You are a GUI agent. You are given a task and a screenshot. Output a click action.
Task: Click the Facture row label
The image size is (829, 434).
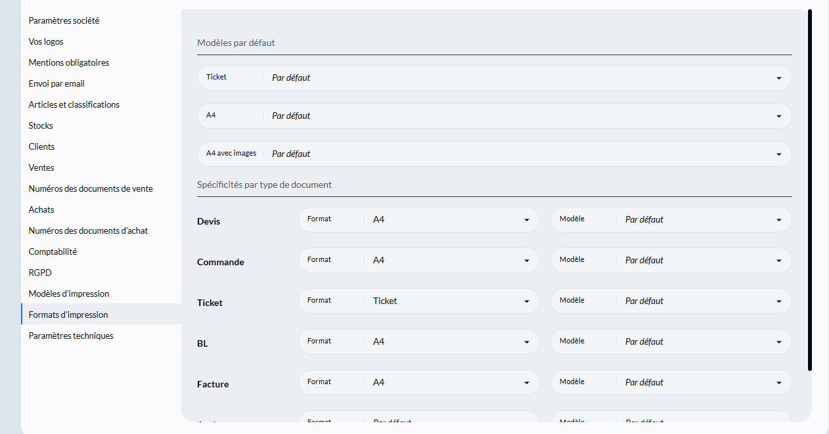[213, 384]
